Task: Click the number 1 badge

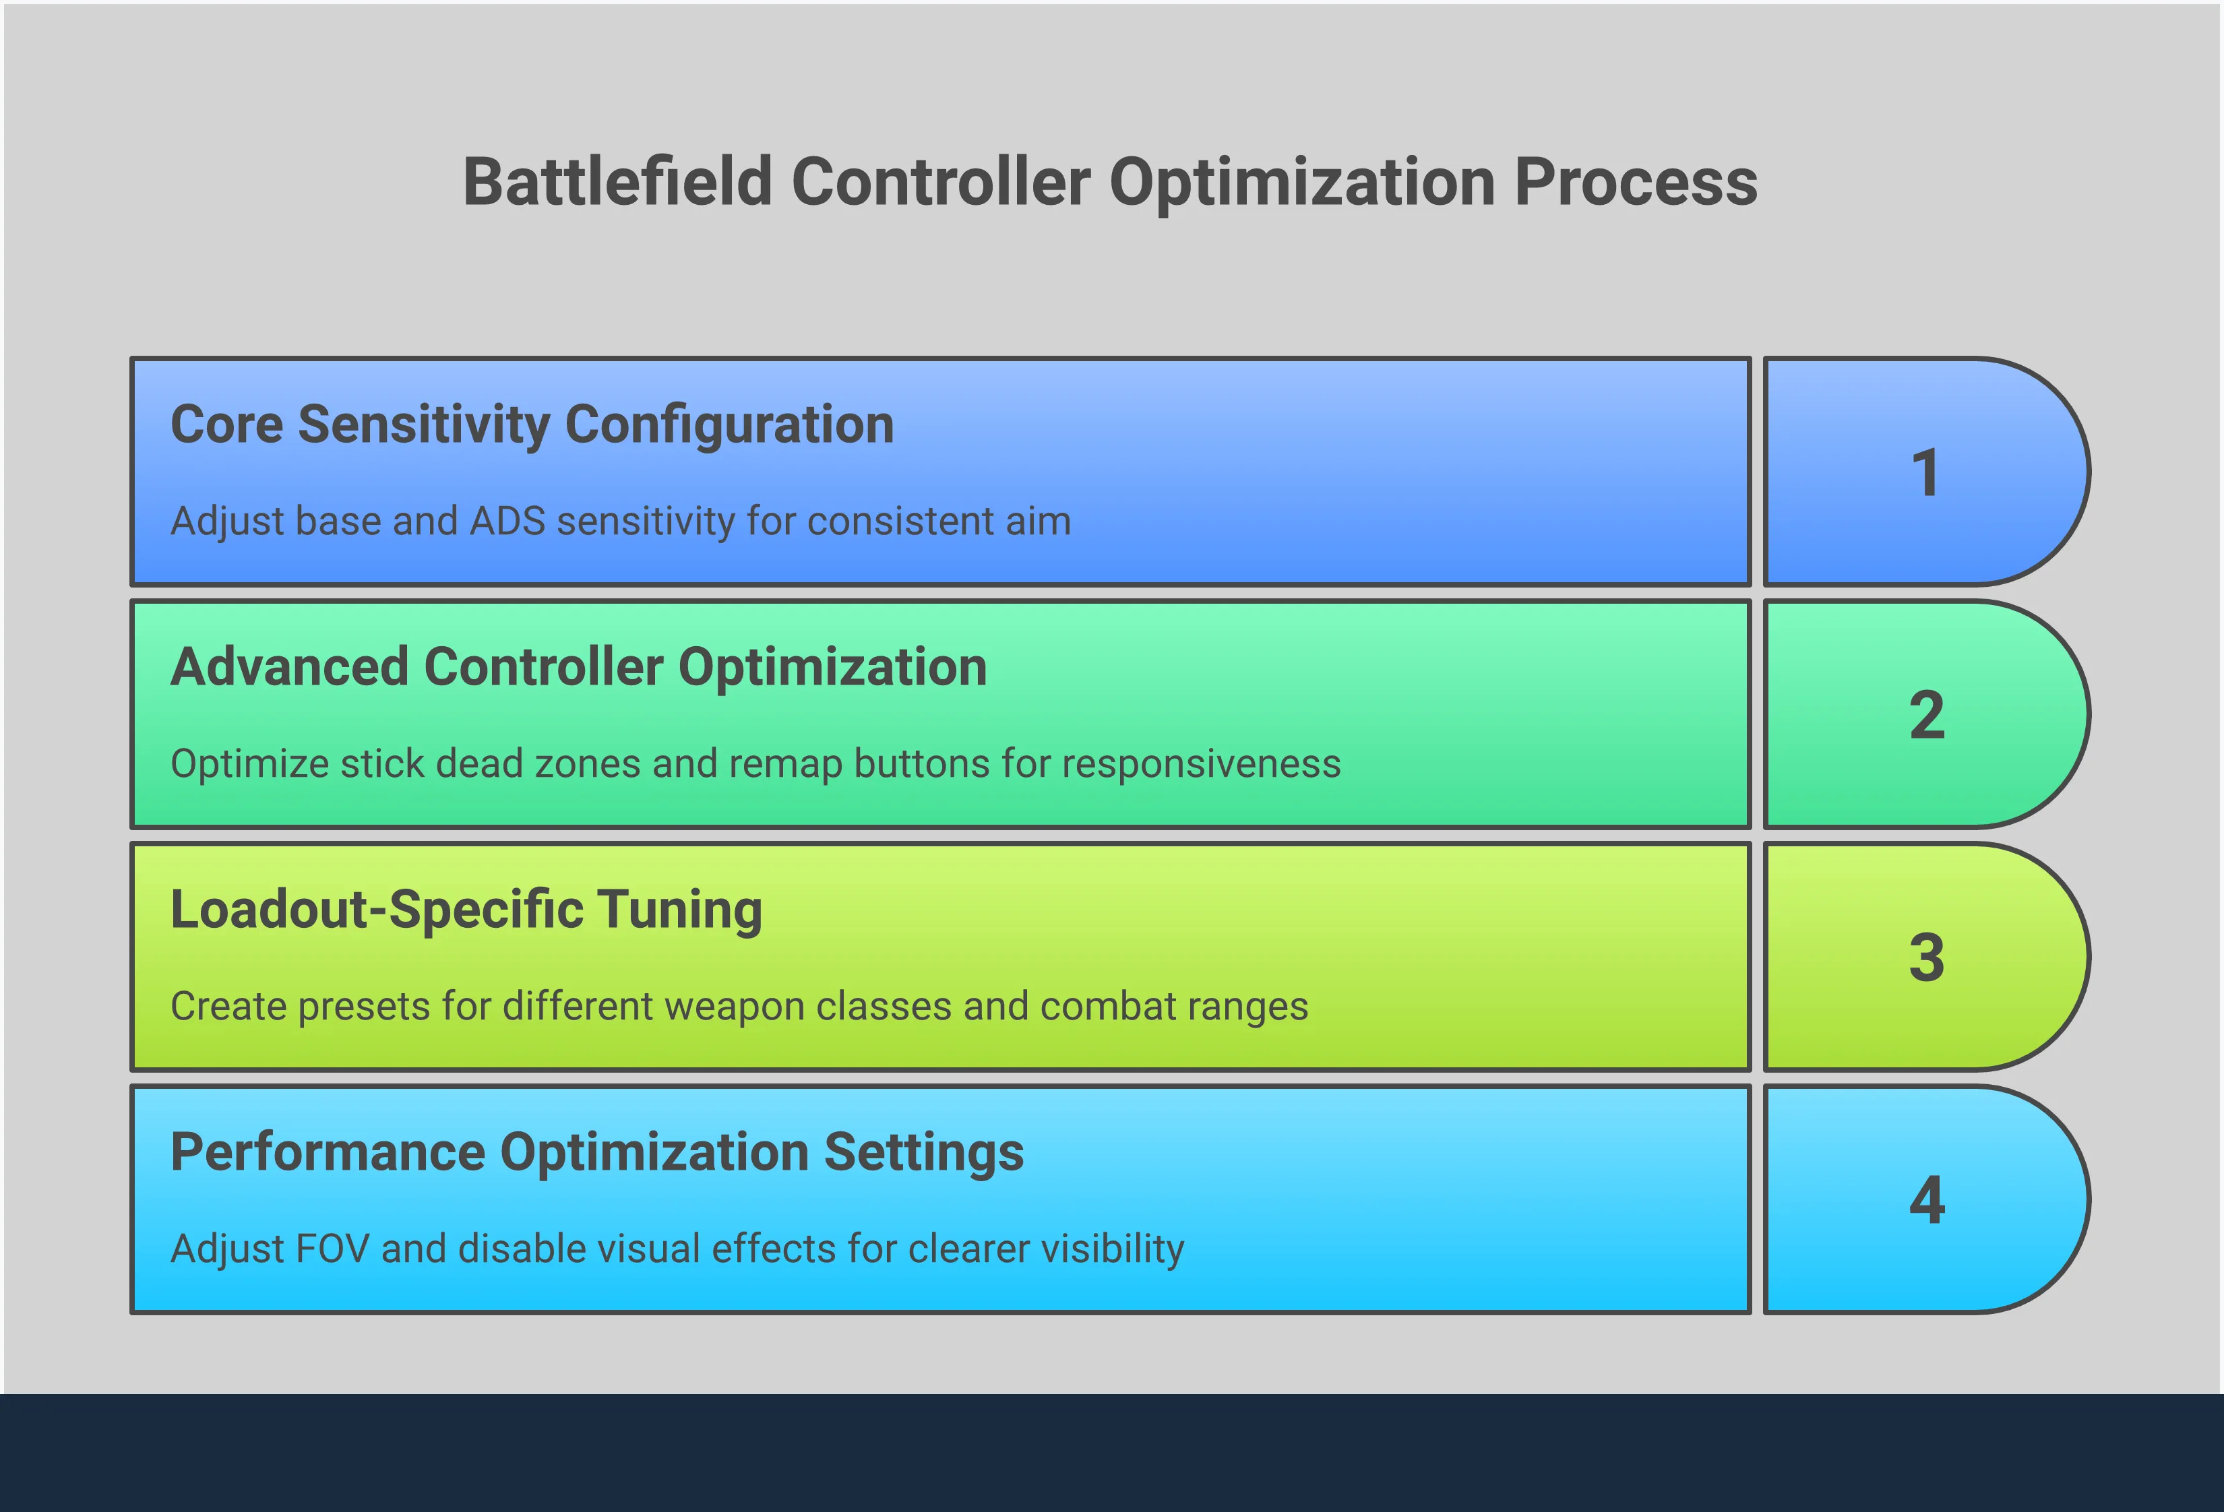Action: click(x=1925, y=472)
